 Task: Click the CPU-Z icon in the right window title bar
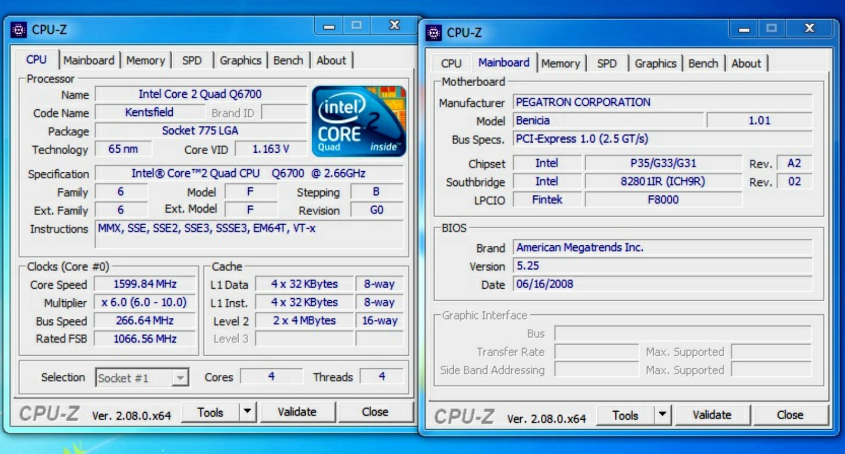434,33
